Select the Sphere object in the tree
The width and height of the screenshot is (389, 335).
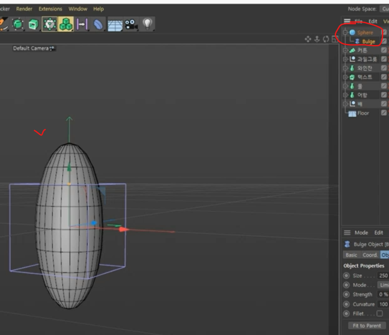pos(365,33)
